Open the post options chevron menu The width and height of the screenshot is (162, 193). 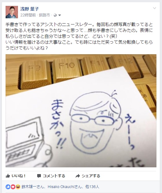tap(155, 8)
